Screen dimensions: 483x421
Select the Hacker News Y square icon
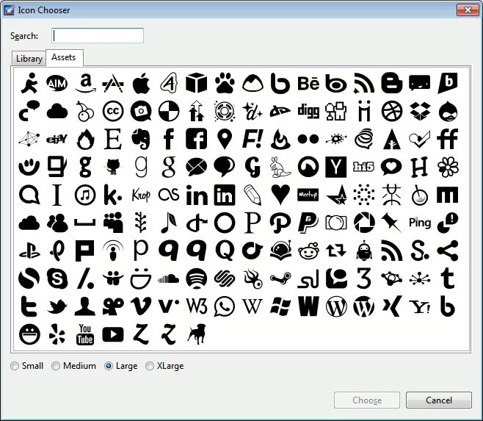335,167
